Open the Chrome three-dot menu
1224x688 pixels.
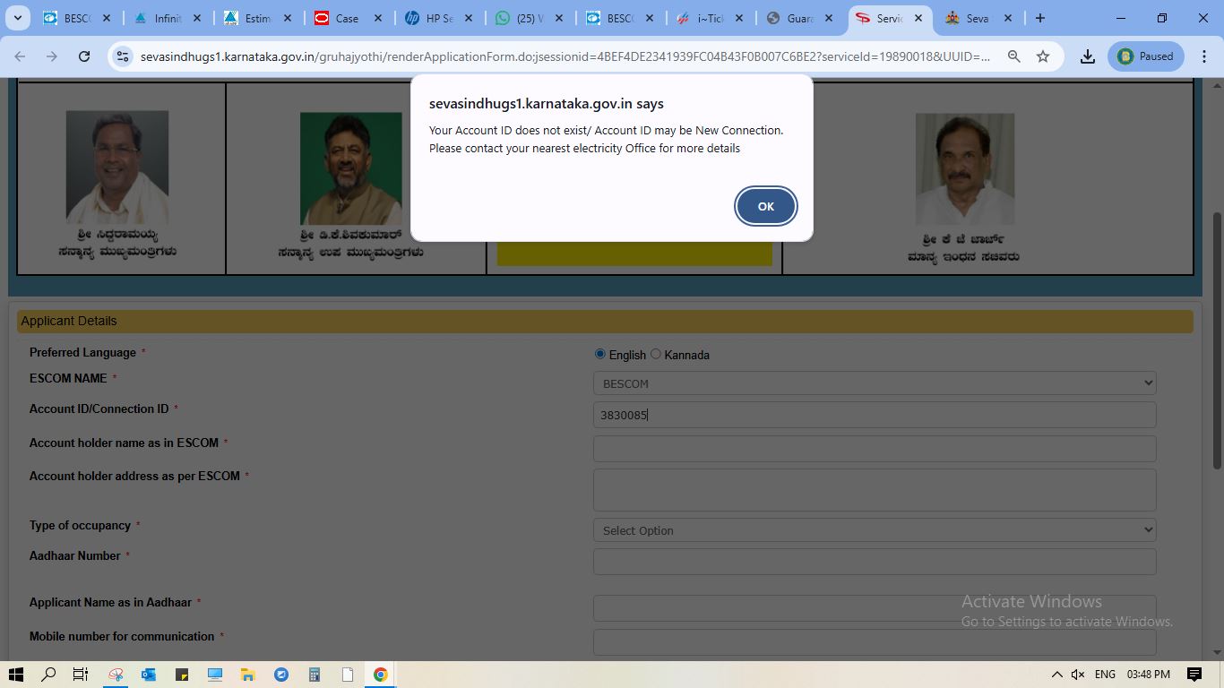[1202, 56]
